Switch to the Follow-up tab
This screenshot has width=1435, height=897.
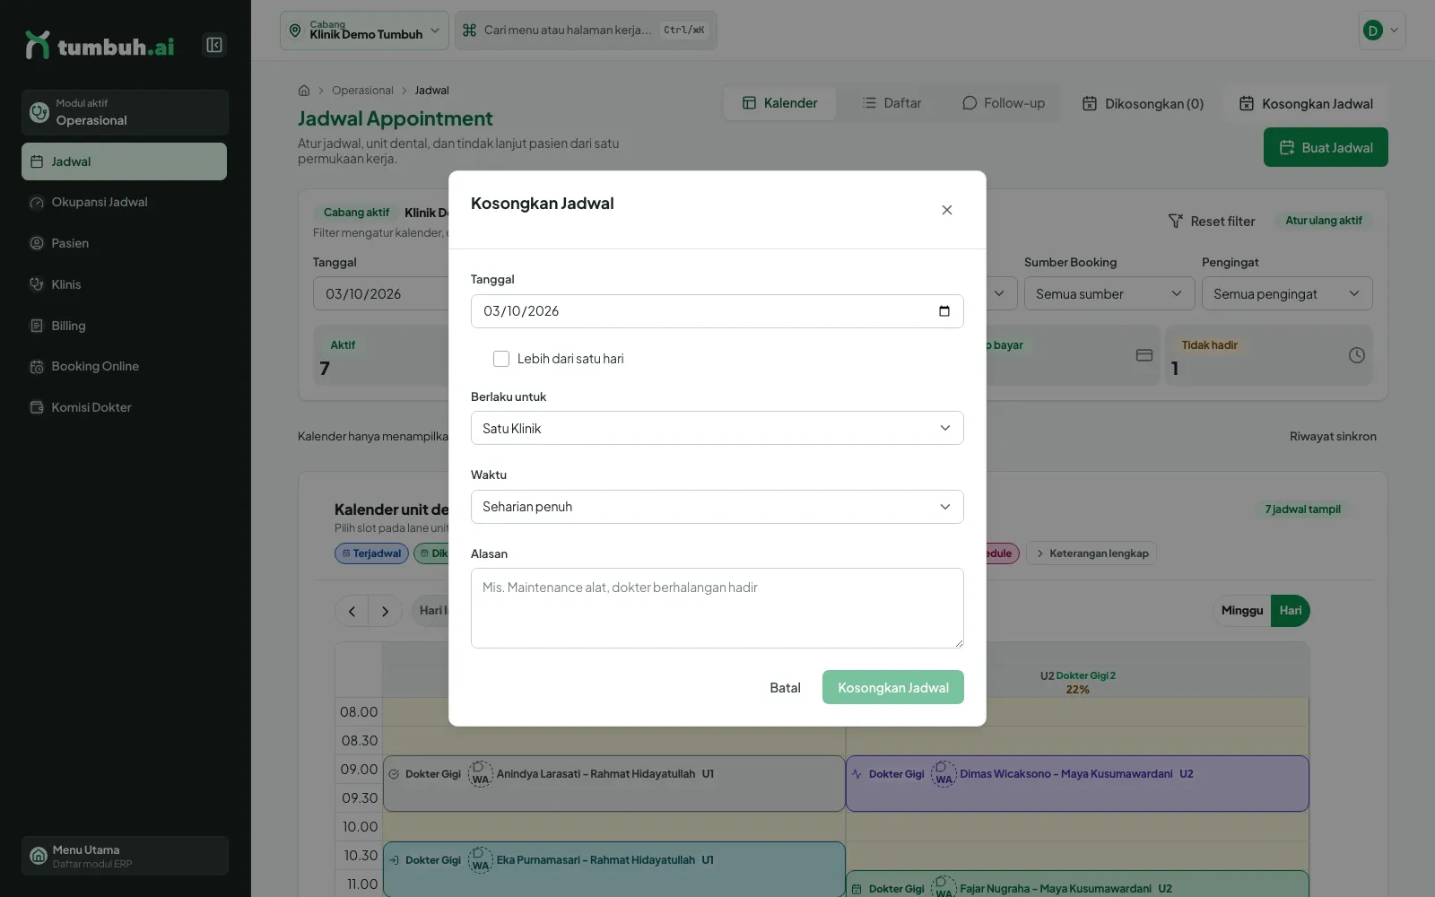pyautogui.click(x=1004, y=103)
